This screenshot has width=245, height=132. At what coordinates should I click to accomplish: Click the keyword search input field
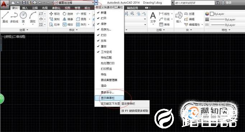pos(194,3)
